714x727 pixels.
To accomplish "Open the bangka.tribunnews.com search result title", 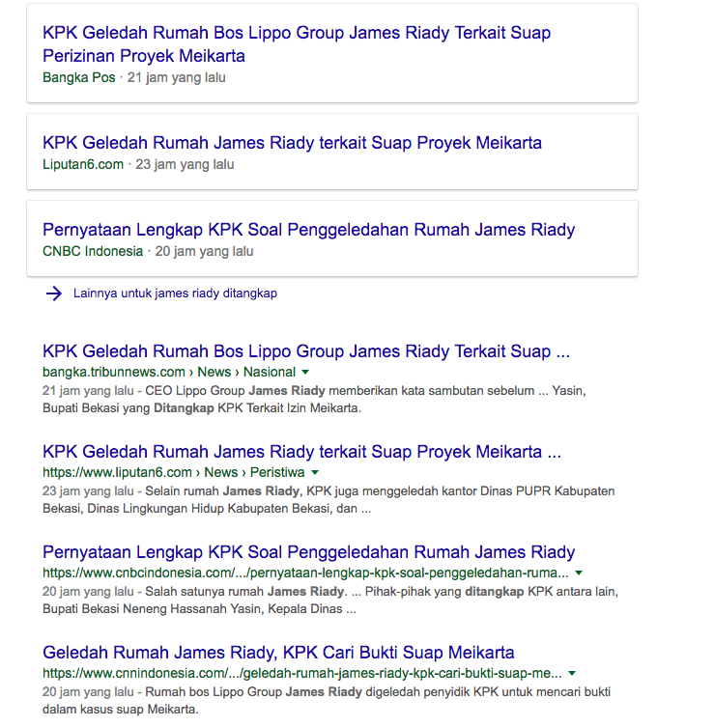I will click(x=305, y=351).
